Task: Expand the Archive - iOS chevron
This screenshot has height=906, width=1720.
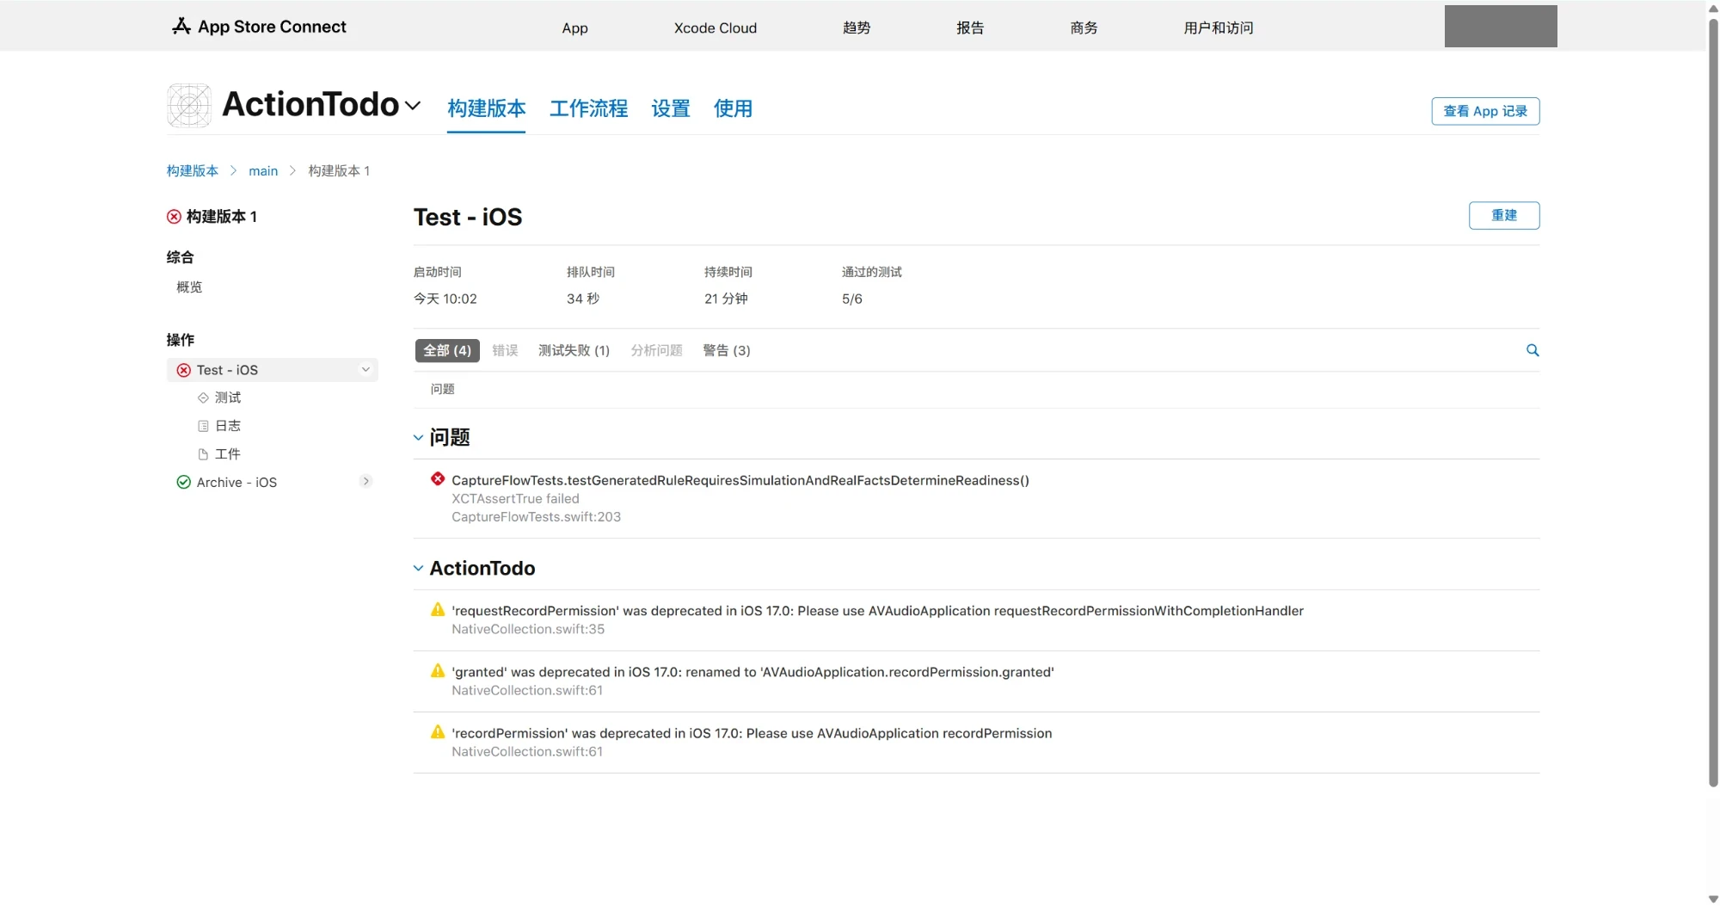Action: pos(365,481)
